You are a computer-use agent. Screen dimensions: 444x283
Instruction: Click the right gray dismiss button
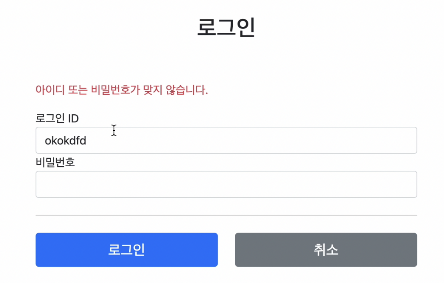326,249
